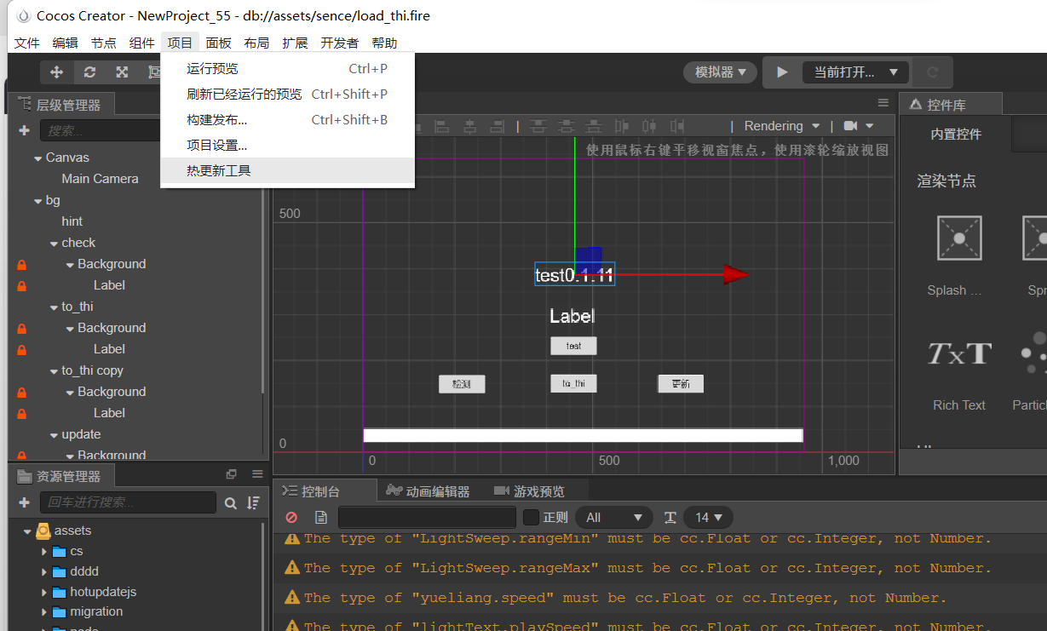
Task: Add a node in hierarchy panel
Action: click(x=24, y=131)
